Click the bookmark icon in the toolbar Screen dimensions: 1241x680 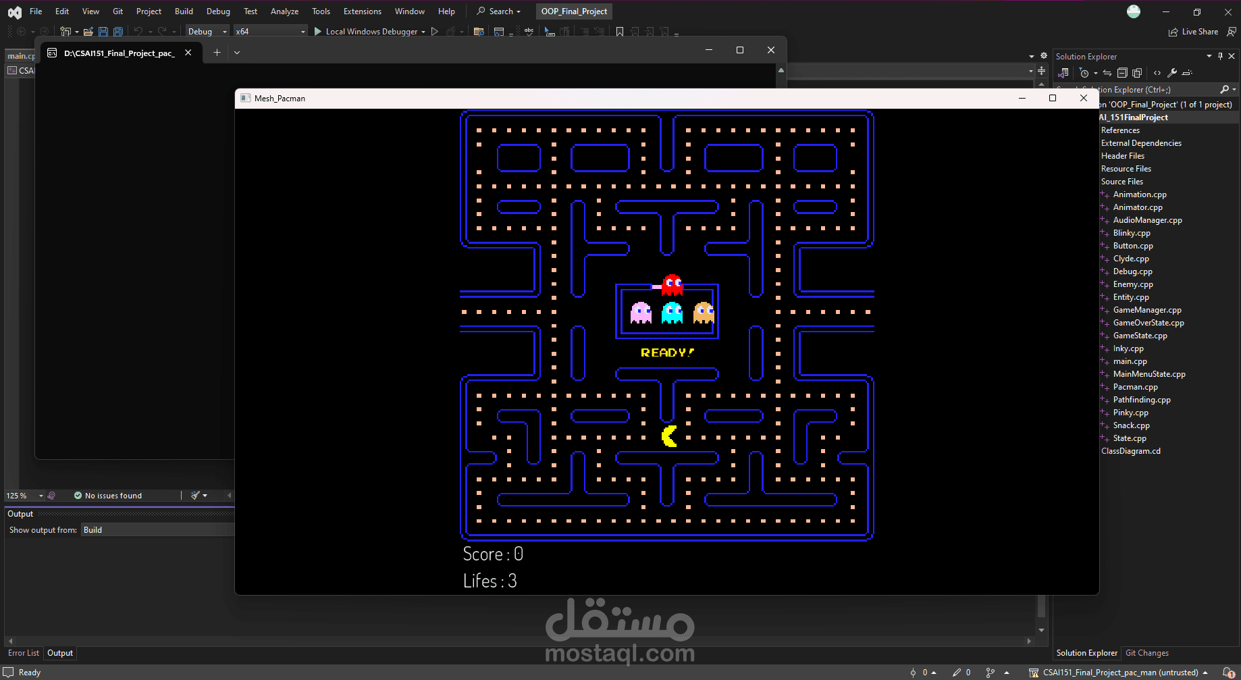click(620, 32)
